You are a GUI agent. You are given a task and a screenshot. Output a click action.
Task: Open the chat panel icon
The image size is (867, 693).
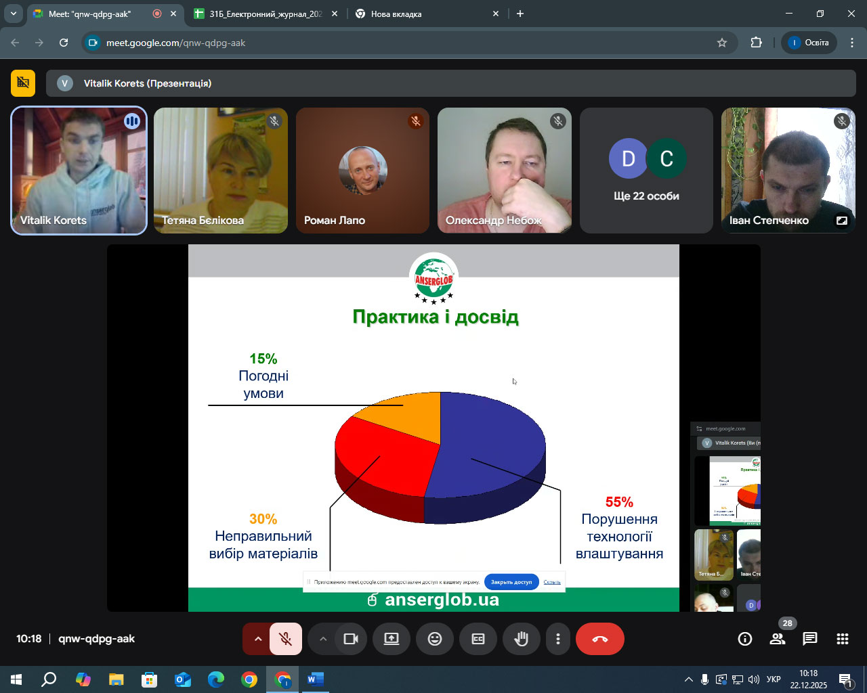pyautogui.click(x=810, y=639)
